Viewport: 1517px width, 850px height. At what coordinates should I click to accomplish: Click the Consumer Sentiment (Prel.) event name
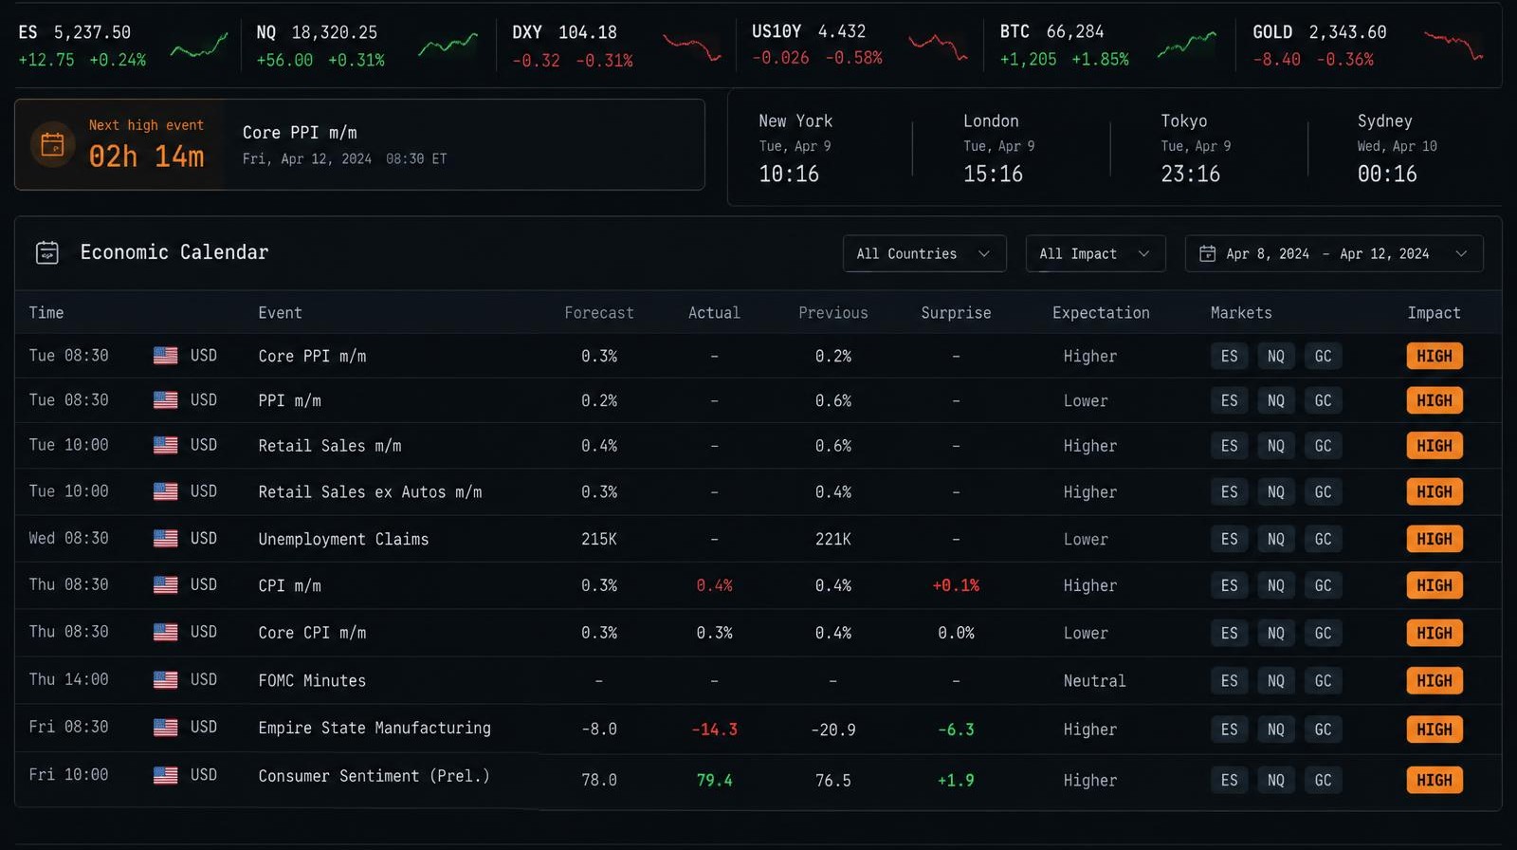(x=374, y=776)
